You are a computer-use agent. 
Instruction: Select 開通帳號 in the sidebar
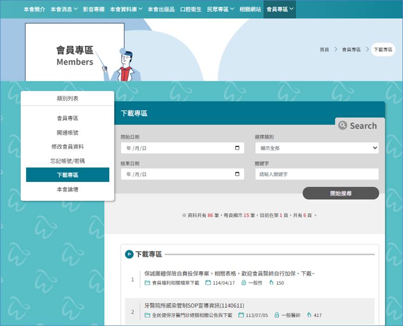[68, 133]
